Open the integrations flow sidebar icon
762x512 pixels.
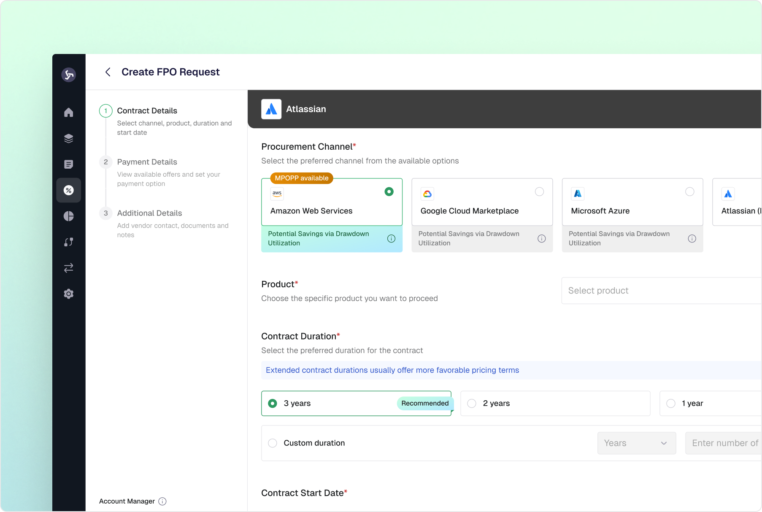tap(69, 242)
